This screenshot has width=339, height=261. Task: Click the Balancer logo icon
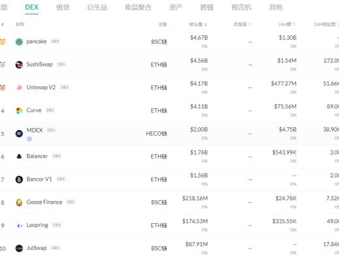click(19, 157)
